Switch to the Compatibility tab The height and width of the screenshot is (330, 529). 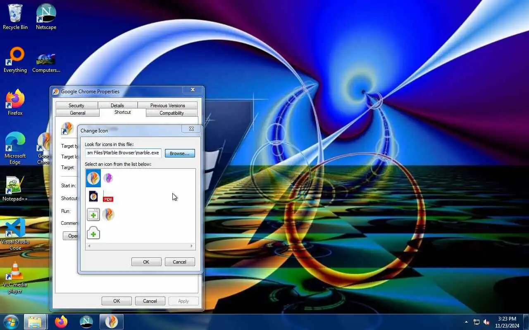pyautogui.click(x=172, y=113)
